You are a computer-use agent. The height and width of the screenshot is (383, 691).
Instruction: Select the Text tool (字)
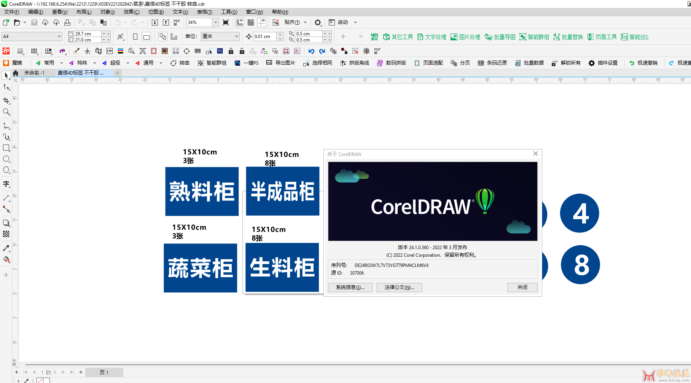[x=6, y=184]
